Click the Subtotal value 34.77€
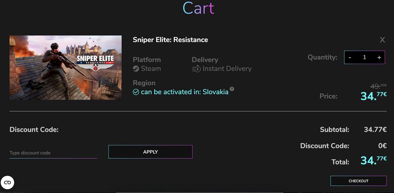 pyautogui.click(x=375, y=130)
